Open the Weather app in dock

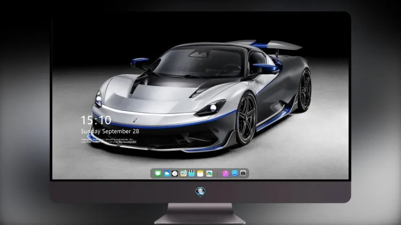click(166, 173)
